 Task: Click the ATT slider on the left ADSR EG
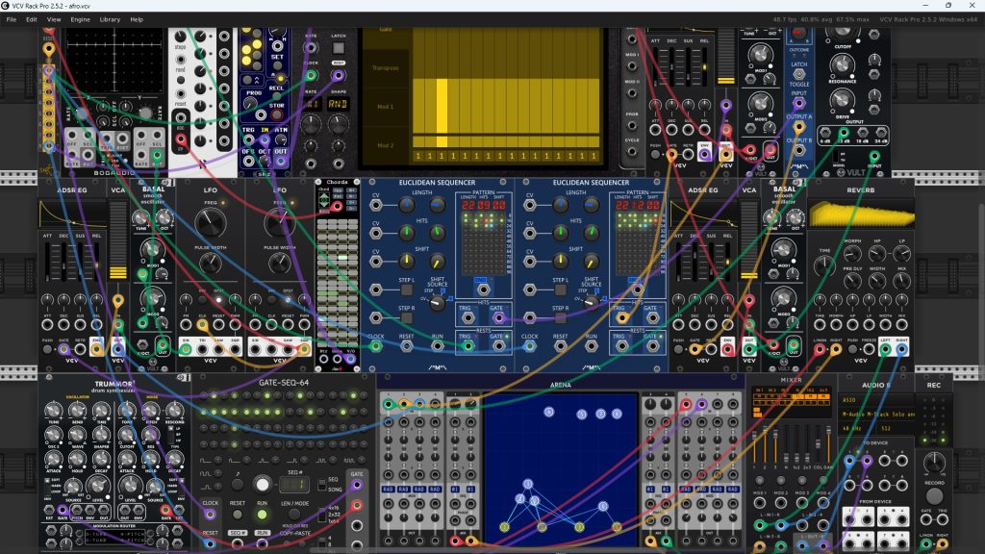tap(48, 261)
